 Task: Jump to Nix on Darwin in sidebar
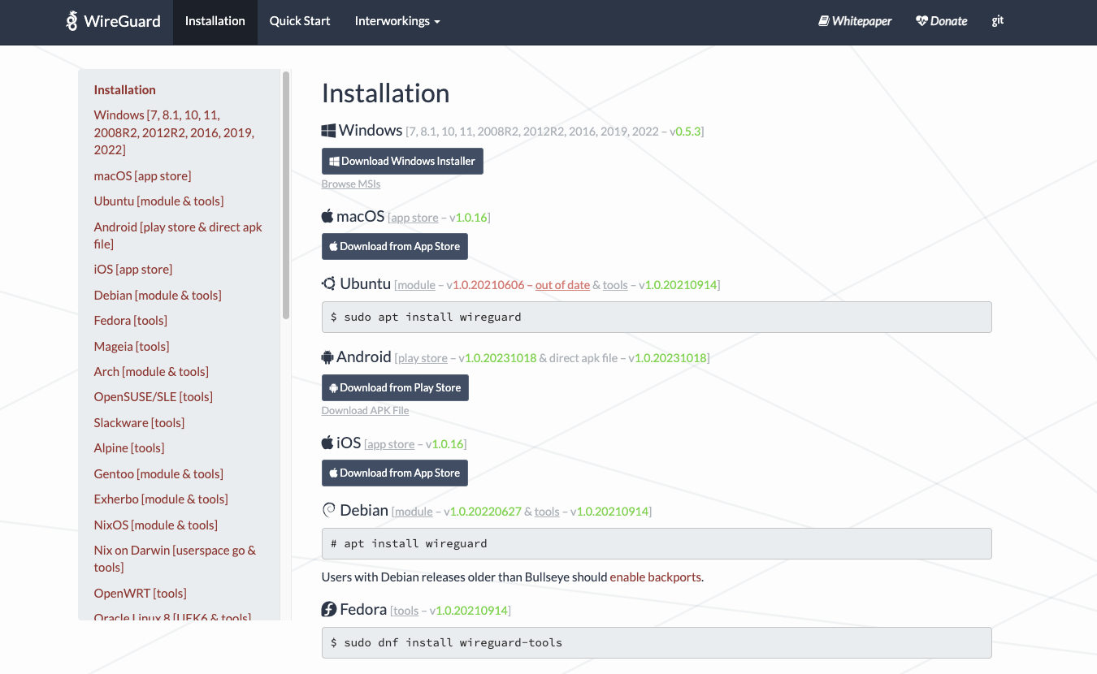tap(176, 559)
